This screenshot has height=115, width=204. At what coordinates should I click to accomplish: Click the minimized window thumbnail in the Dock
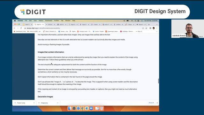(x=97, y=108)
